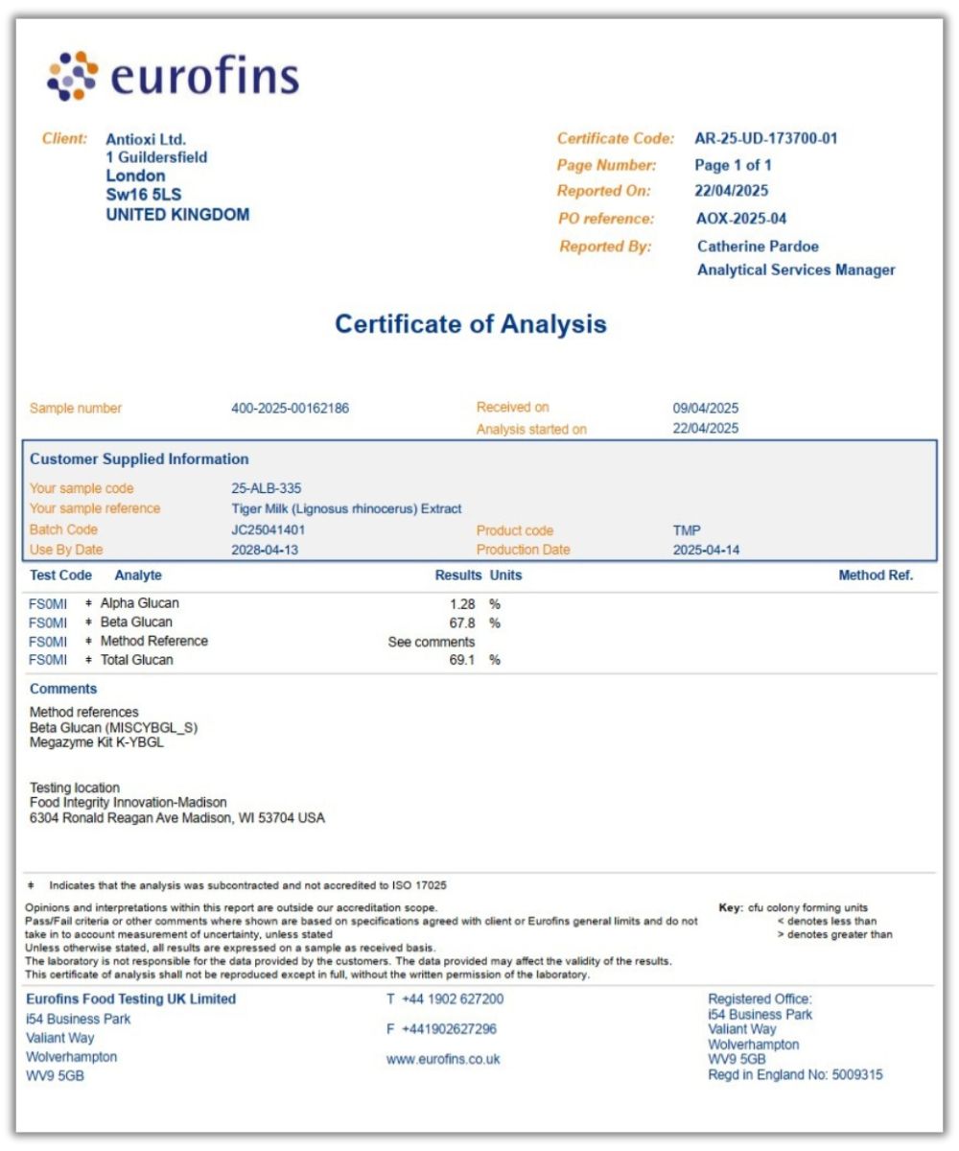Viewport: 959px width, 1151px height.
Task: Click 'Eurofins Food Testing UK Limited' footer name
Action: [130, 999]
